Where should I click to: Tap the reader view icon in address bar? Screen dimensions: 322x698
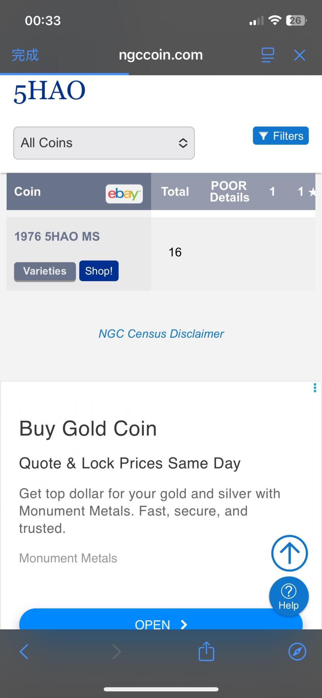click(x=267, y=55)
